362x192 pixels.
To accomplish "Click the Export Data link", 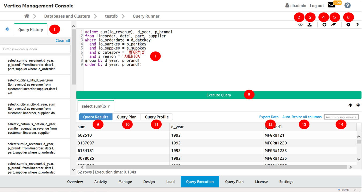I will pos(269,117).
